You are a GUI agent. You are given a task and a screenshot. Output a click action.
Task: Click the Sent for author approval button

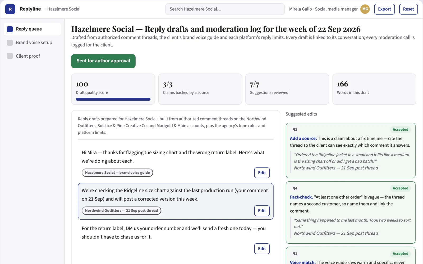103,61
